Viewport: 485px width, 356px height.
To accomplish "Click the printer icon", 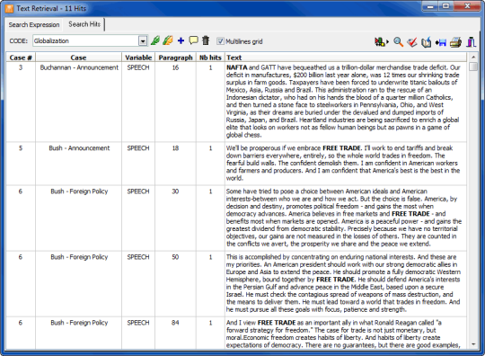I will [455, 41].
